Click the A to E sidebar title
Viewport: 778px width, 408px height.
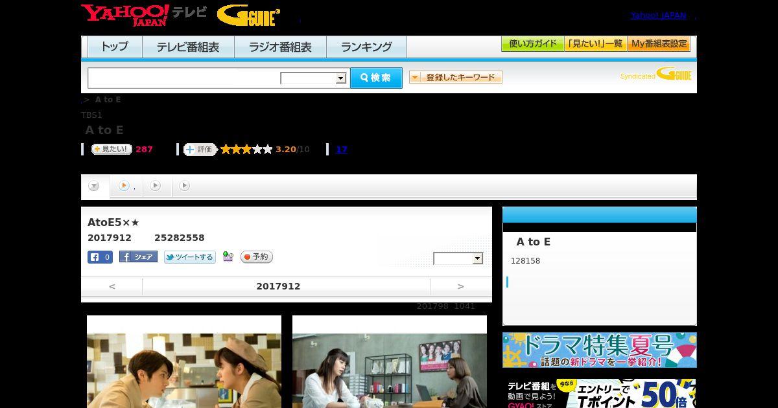click(533, 242)
